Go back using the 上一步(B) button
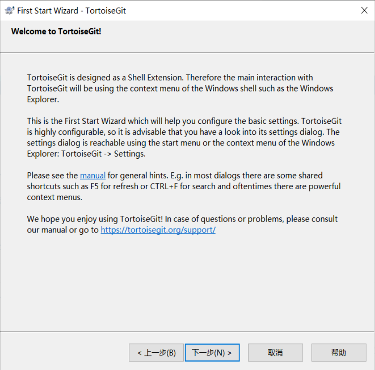 click(156, 352)
